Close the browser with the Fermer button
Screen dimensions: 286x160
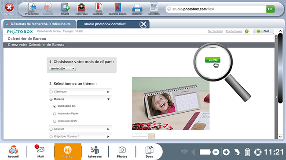(x=9, y=9)
